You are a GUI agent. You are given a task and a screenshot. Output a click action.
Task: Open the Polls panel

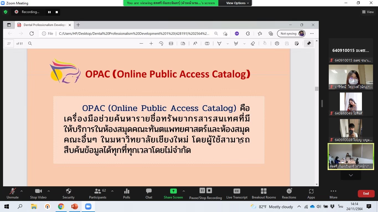(126, 193)
